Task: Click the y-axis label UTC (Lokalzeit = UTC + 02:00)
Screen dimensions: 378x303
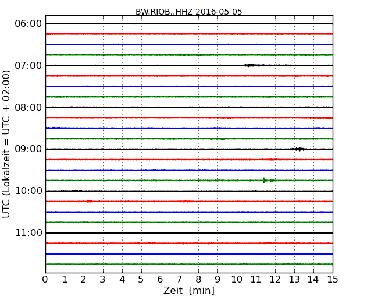Action: [x=6, y=144]
